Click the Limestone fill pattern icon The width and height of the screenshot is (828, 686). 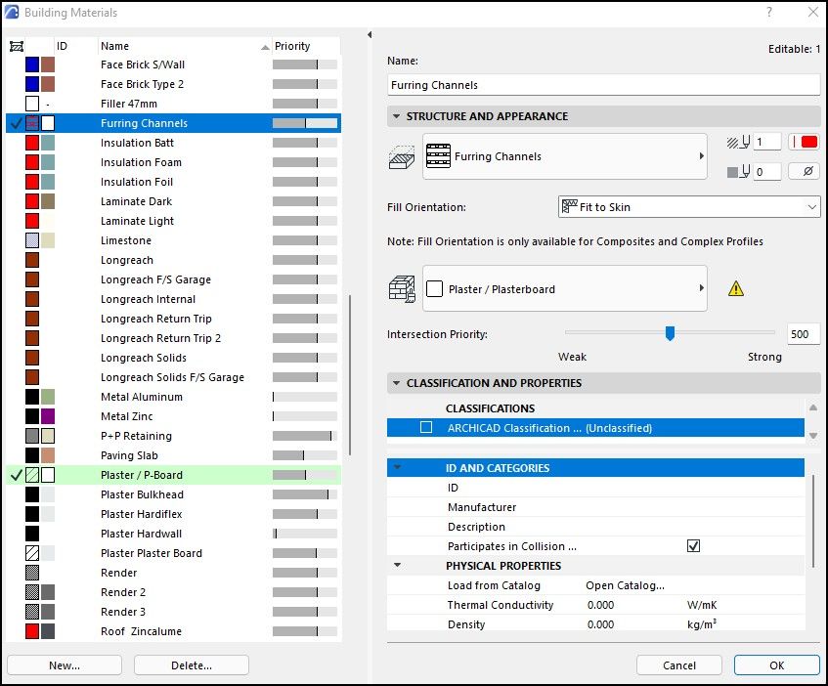32,240
